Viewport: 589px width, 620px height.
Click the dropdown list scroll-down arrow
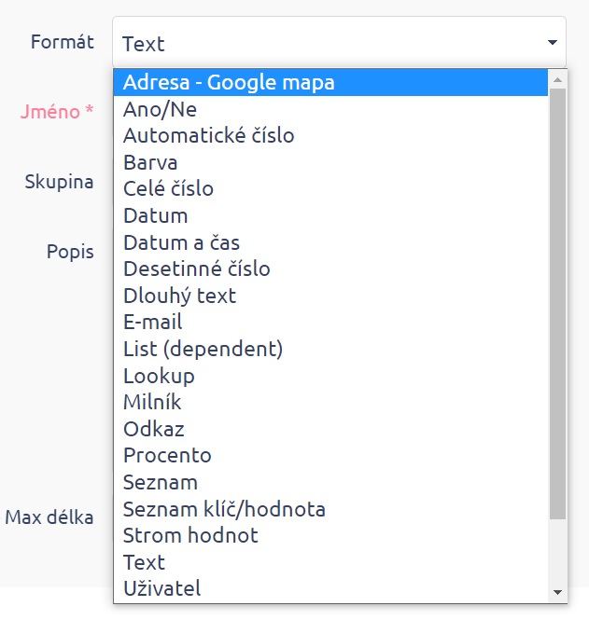click(x=558, y=592)
